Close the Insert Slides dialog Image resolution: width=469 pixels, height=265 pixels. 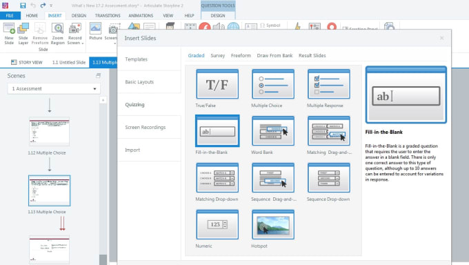click(442, 38)
